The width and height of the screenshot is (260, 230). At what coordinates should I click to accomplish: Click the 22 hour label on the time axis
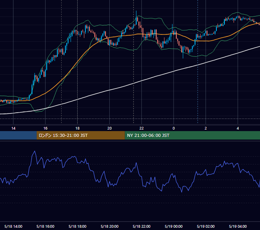pyautogui.click(x=141, y=128)
